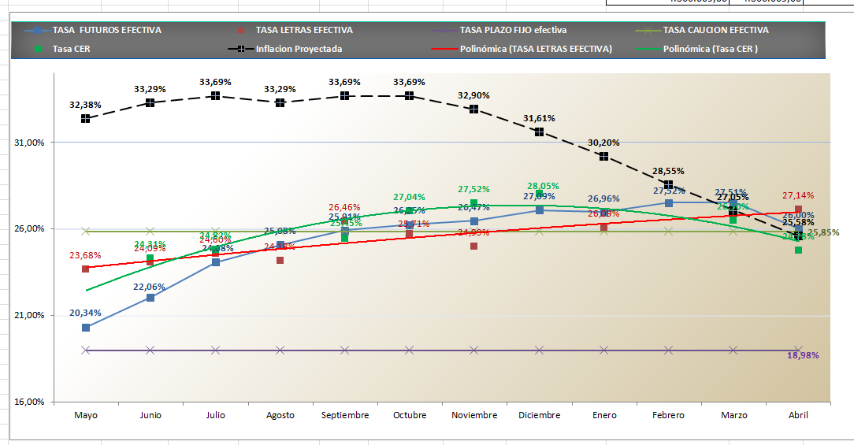
Task: Click the blue 26,96% data label
Action: [603, 198]
